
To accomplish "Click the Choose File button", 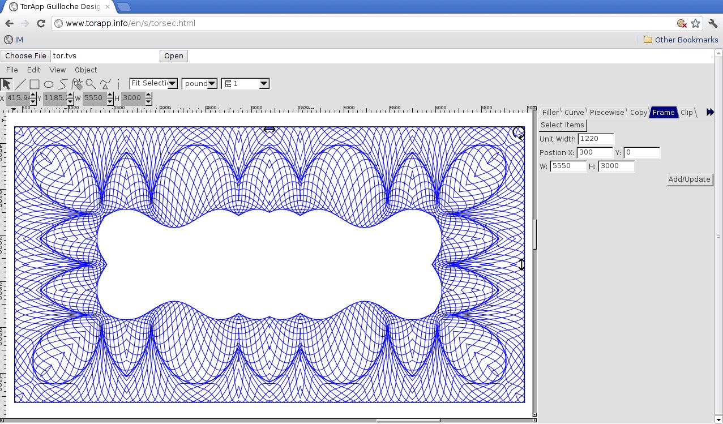I will coord(25,56).
